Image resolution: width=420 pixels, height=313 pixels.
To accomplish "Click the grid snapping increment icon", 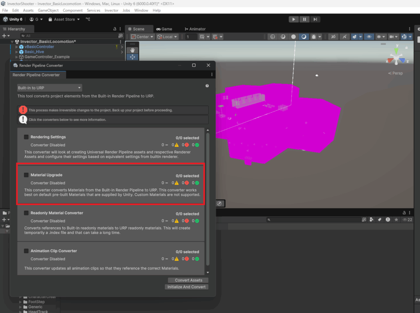I will [215, 37].
